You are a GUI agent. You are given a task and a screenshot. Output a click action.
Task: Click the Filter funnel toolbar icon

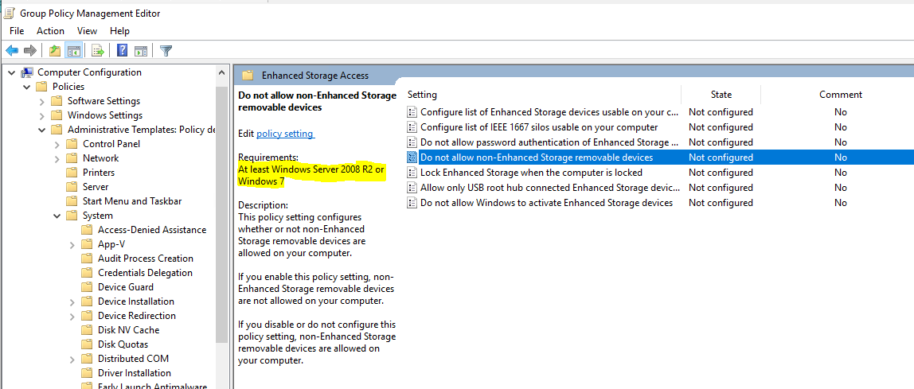(x=166, y=51)
